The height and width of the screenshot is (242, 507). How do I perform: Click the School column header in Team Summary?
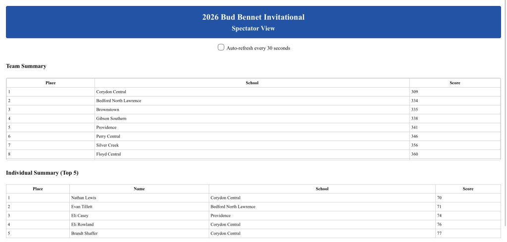click(x=252, y=83)
